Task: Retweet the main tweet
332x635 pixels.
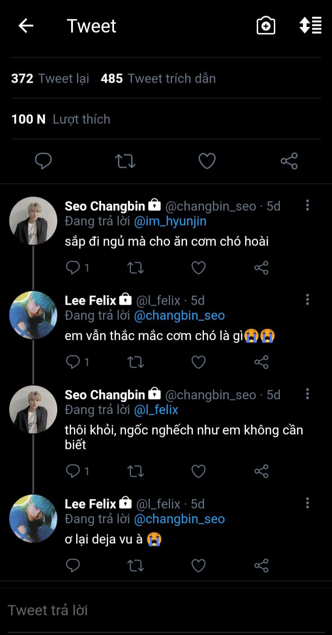Action: (x=125, y=161)
